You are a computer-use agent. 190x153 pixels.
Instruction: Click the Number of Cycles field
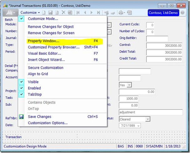coord(150,32)
